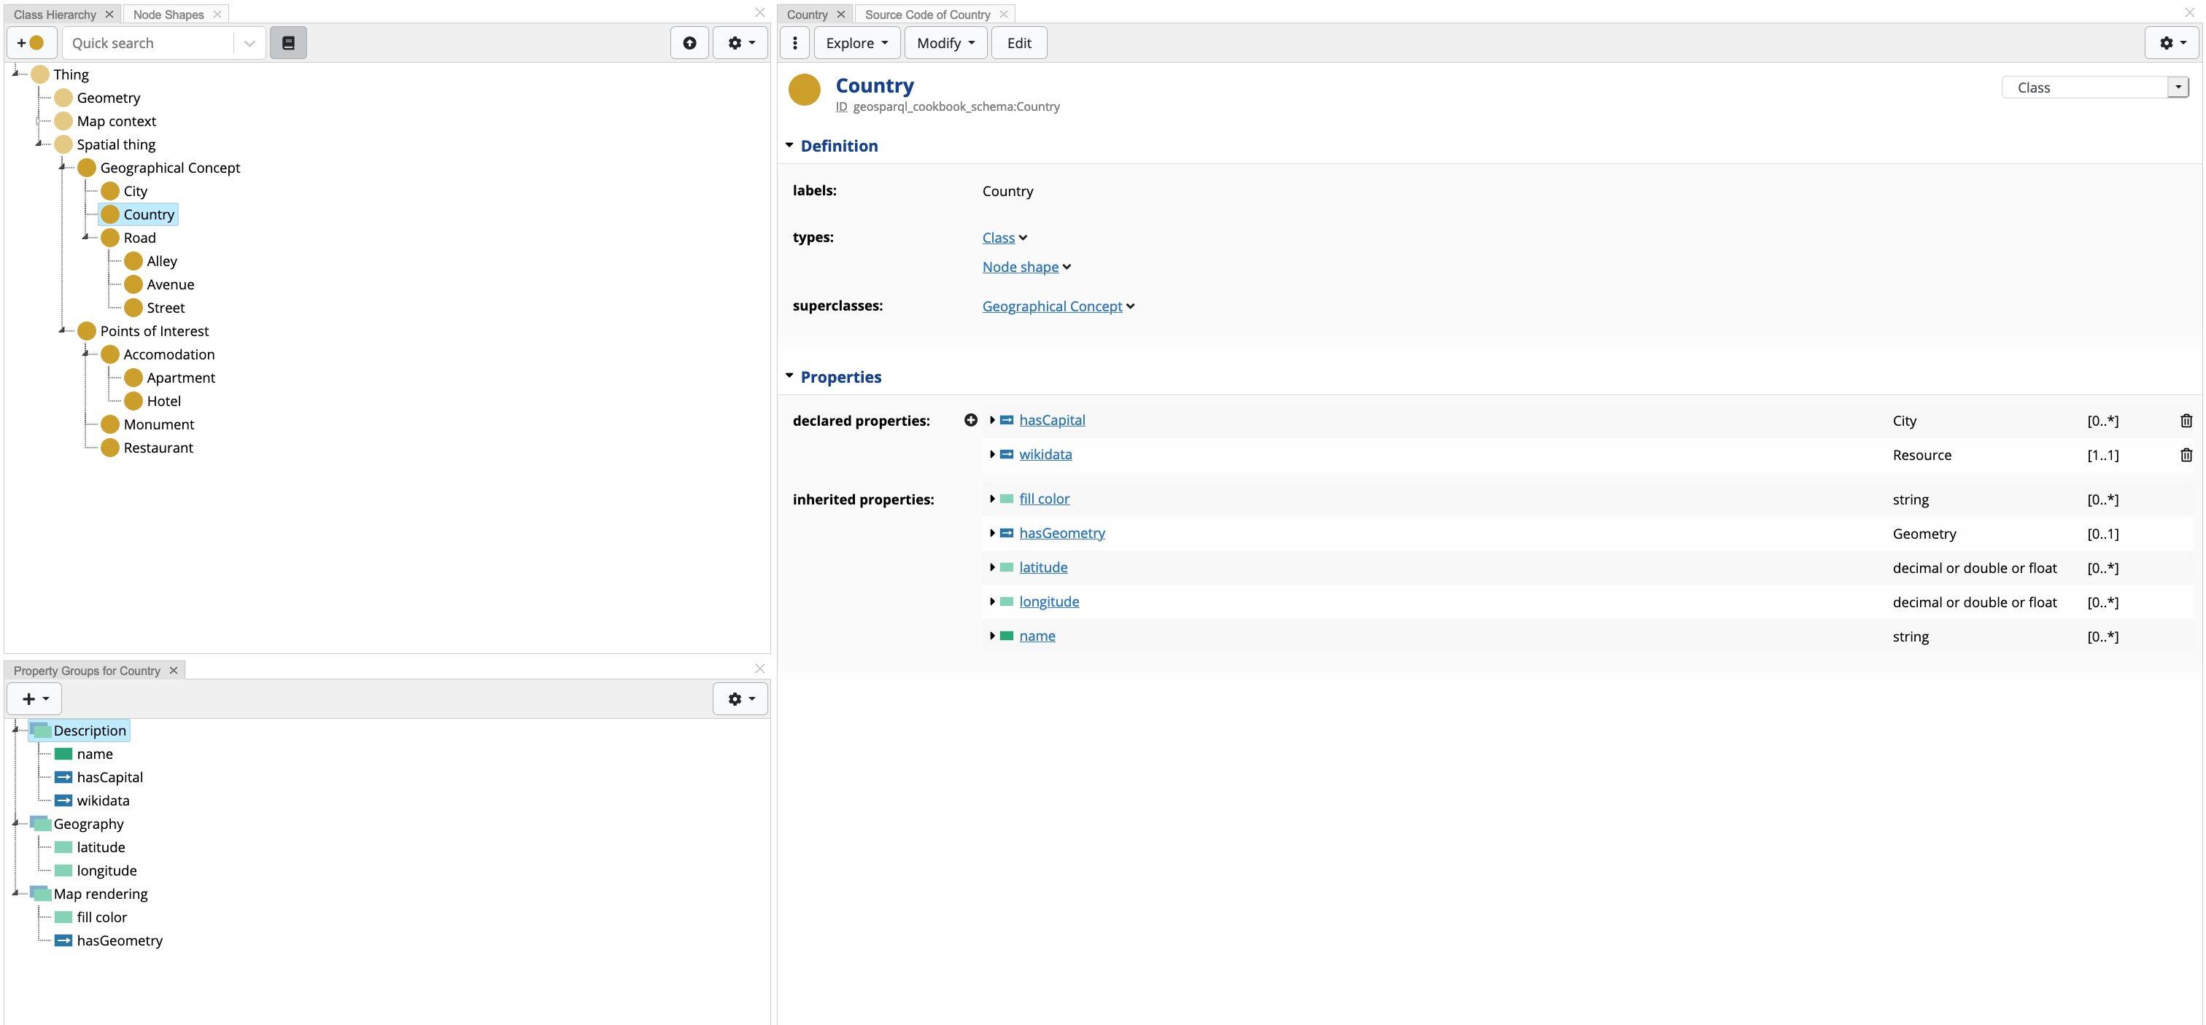
Task: Click the add new class button
Action: coord(31,43)
